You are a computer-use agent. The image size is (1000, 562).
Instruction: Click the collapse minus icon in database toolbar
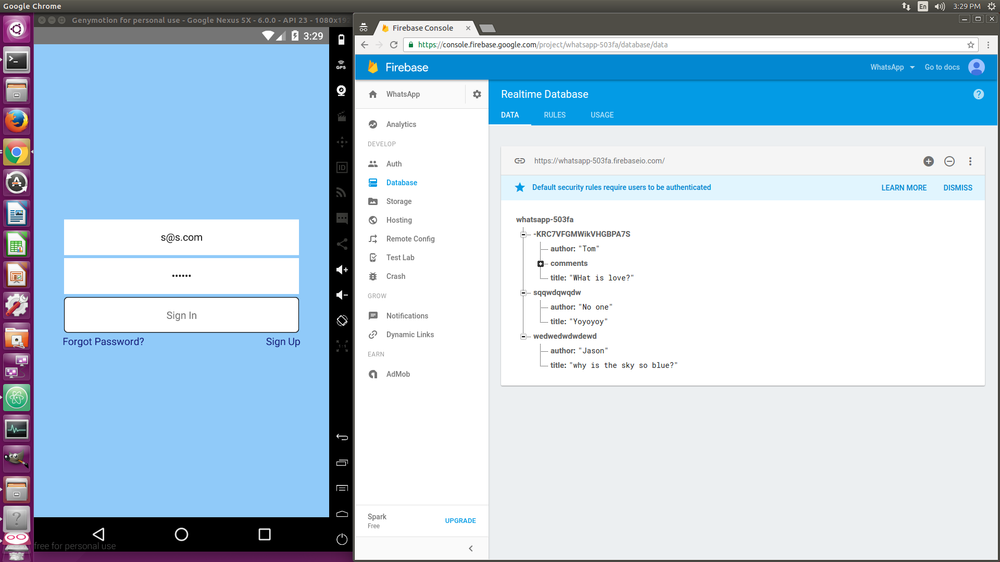(949, 161)
